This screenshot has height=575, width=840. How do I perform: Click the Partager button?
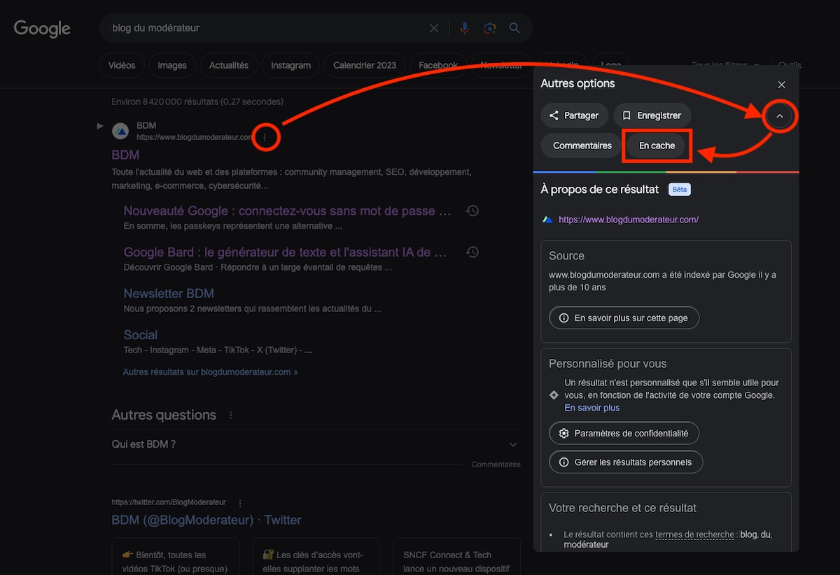pos(573,115)
